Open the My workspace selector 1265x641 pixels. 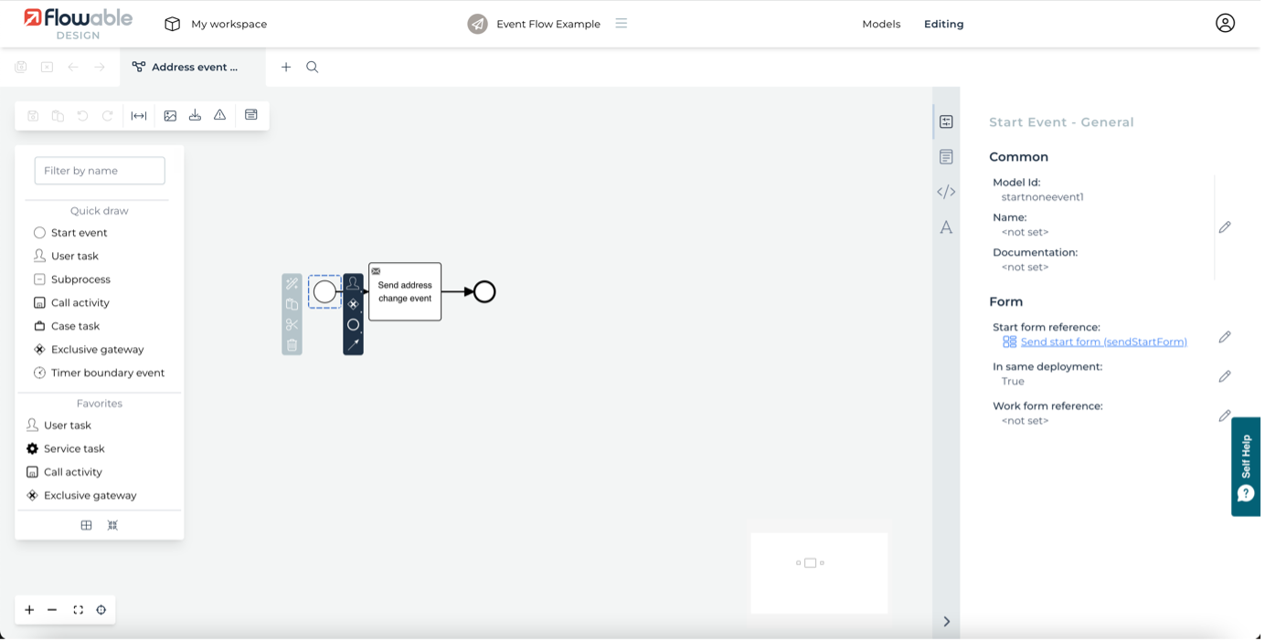[216, 24]
